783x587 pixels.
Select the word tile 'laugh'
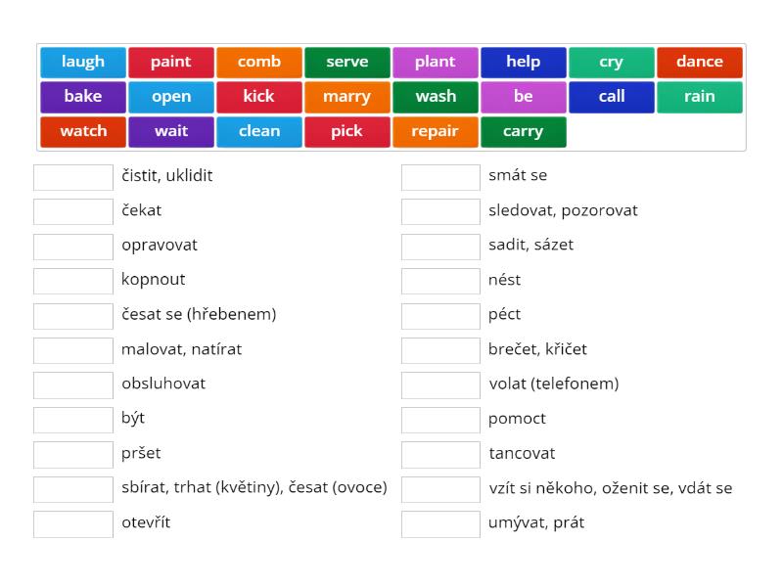point(83,61)
